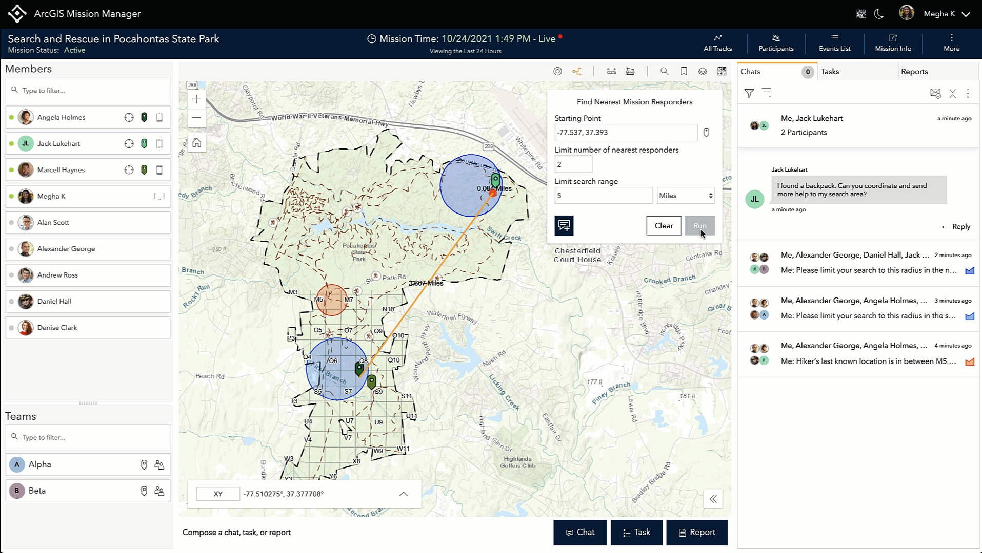Toggle dark mode moon icon
Image resolution: width=982 pixels, height=553 pixels.
879,14
